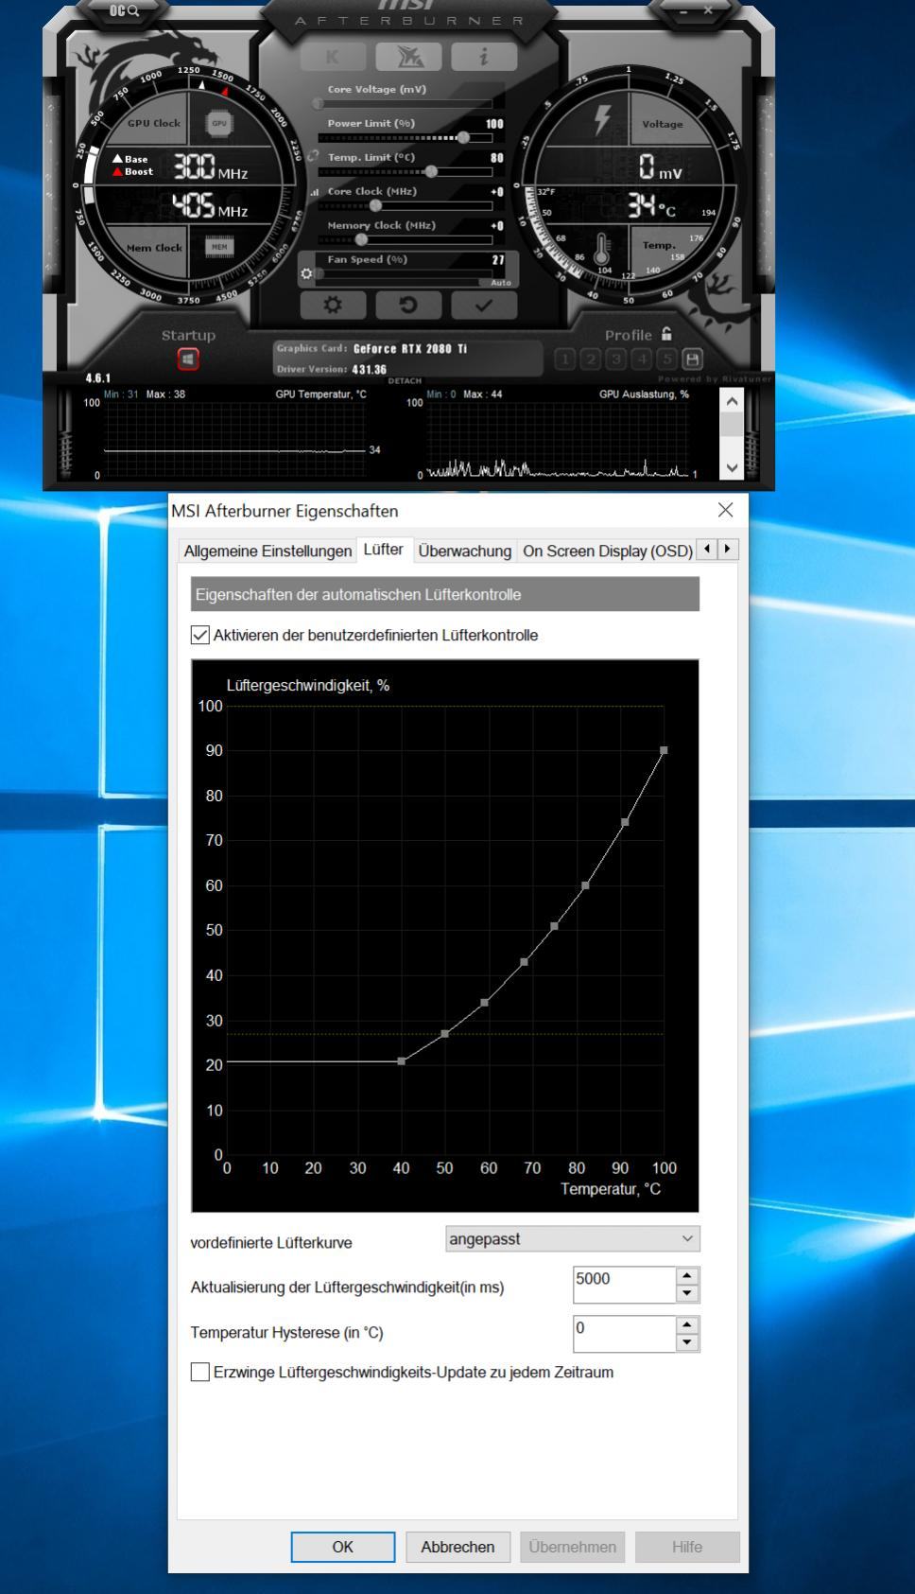Reset clocks with the circular-arrow button

tap(408, 306)
